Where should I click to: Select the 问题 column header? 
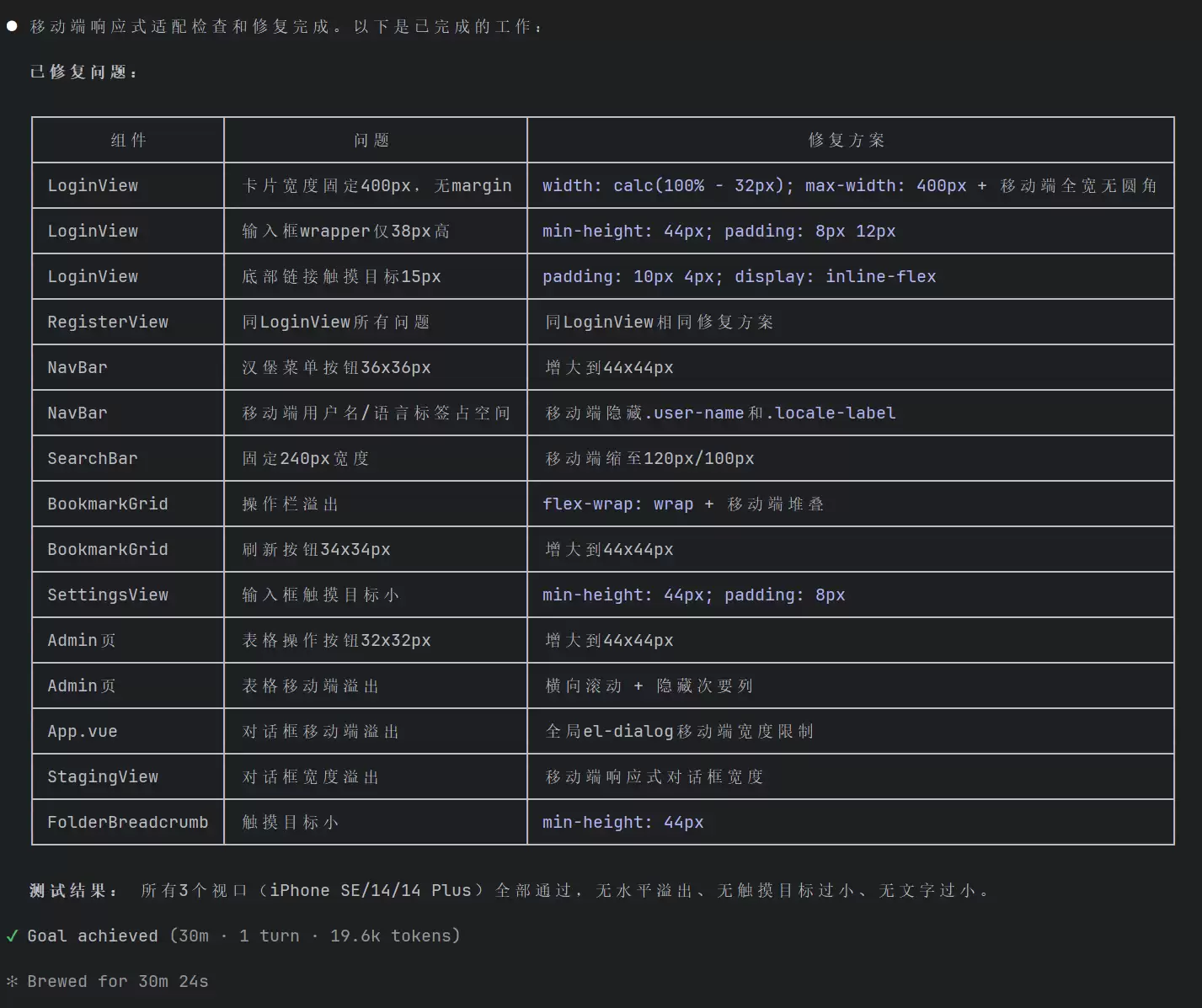(376, 140)
